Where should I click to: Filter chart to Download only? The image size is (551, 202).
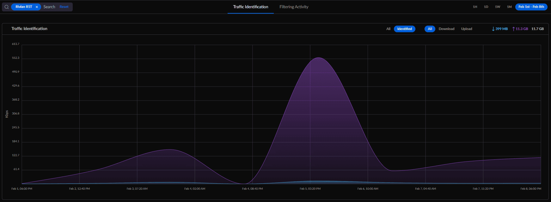[x=446, y=29]
